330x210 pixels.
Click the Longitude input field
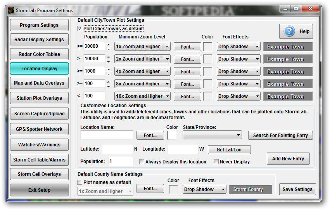coord(183,149)
